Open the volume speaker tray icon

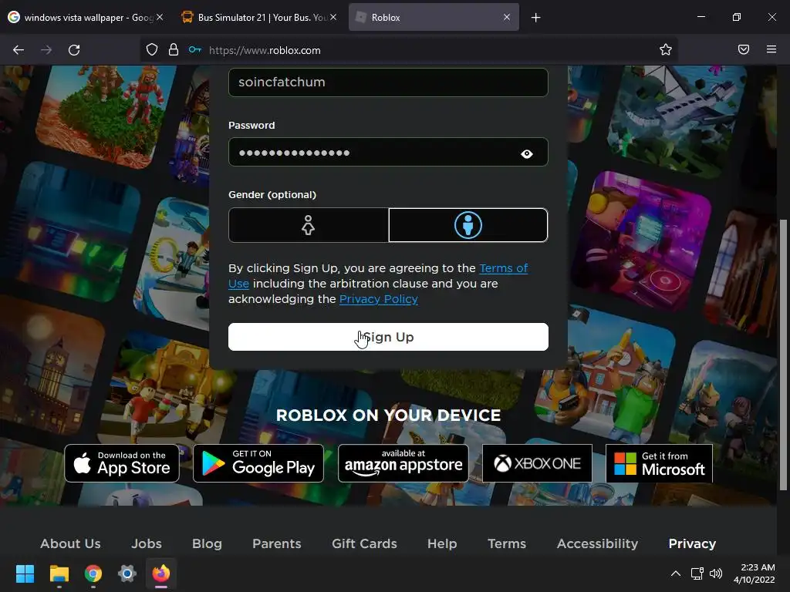(x=715, y=573)
